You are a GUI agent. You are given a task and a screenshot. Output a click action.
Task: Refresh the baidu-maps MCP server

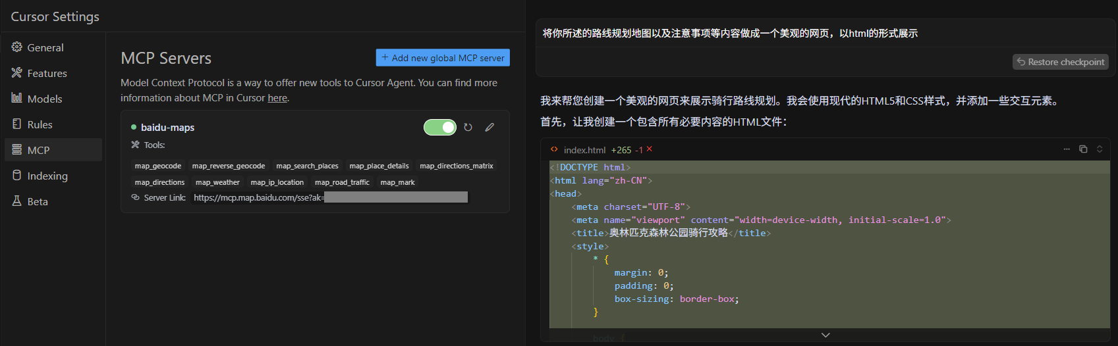pos(468,128)
